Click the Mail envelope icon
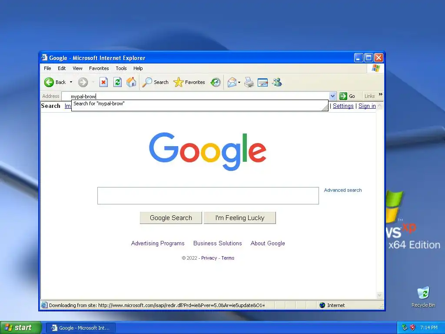 coord(232,82)
